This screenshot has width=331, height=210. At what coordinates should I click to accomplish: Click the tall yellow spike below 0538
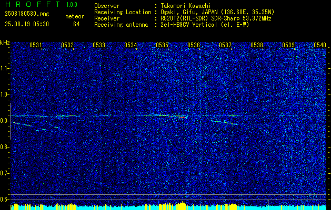tap(268, 205)
